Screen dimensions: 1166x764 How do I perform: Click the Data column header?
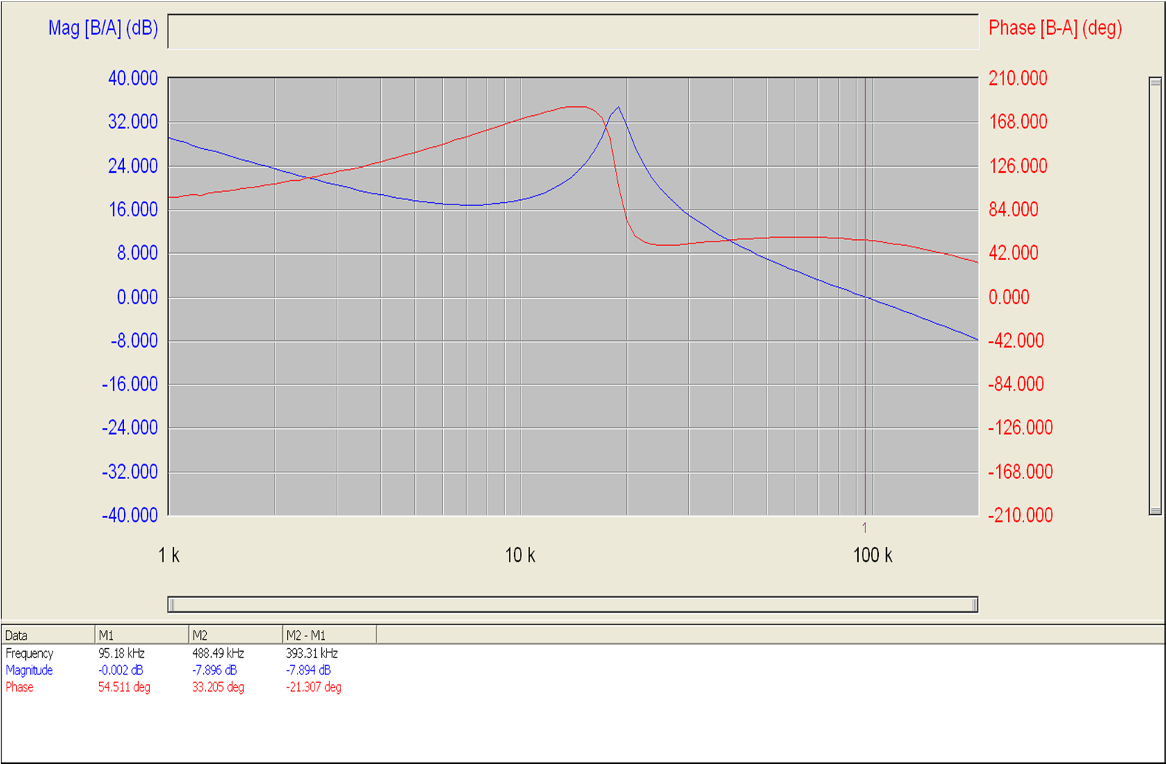pos(48,635)
